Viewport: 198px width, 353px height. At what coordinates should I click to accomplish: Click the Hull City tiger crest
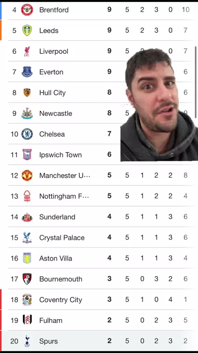point(27,93)
